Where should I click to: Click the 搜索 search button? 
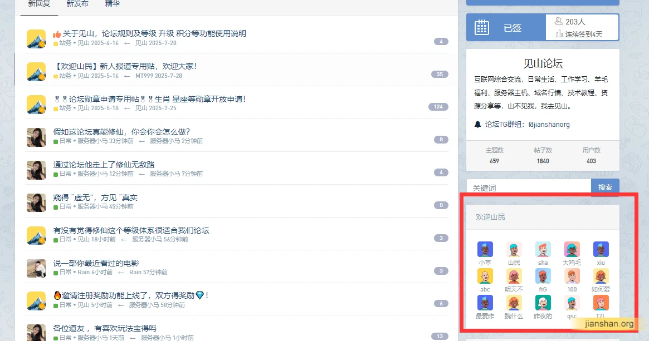tap(605, 187)
